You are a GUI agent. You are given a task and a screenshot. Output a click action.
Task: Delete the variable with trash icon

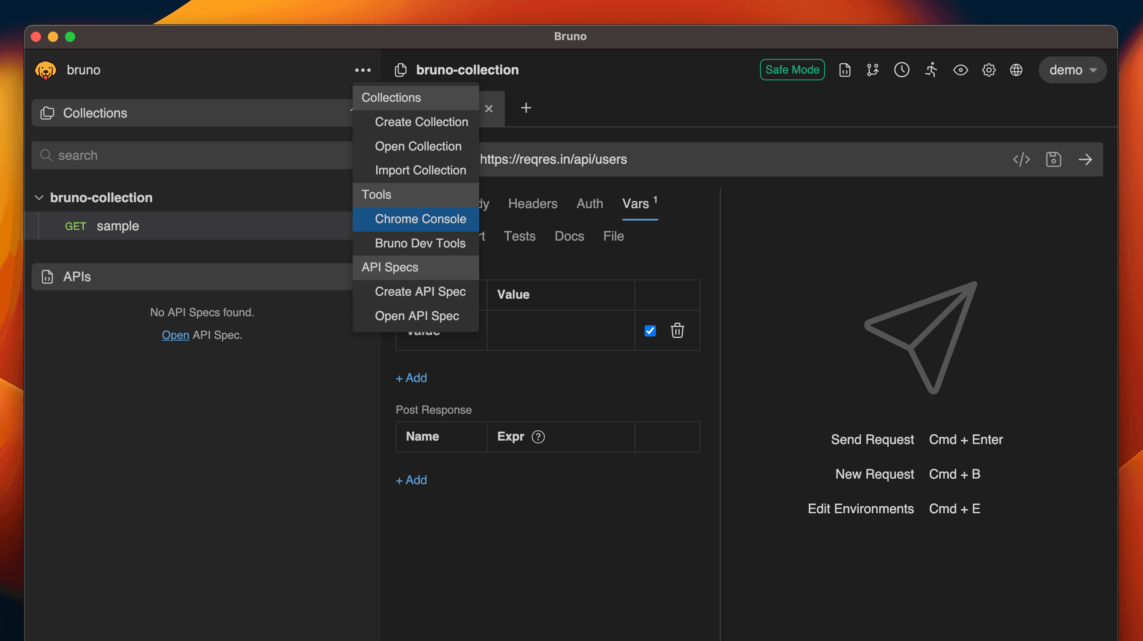pyautogui.click(x=677, y=330)
